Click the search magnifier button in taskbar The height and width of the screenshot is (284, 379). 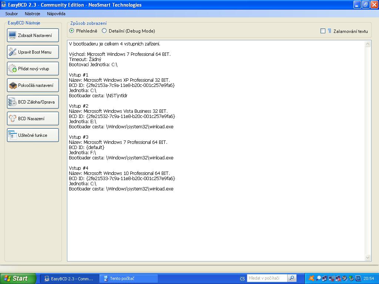pyautogui.click(x=292, y=278)
